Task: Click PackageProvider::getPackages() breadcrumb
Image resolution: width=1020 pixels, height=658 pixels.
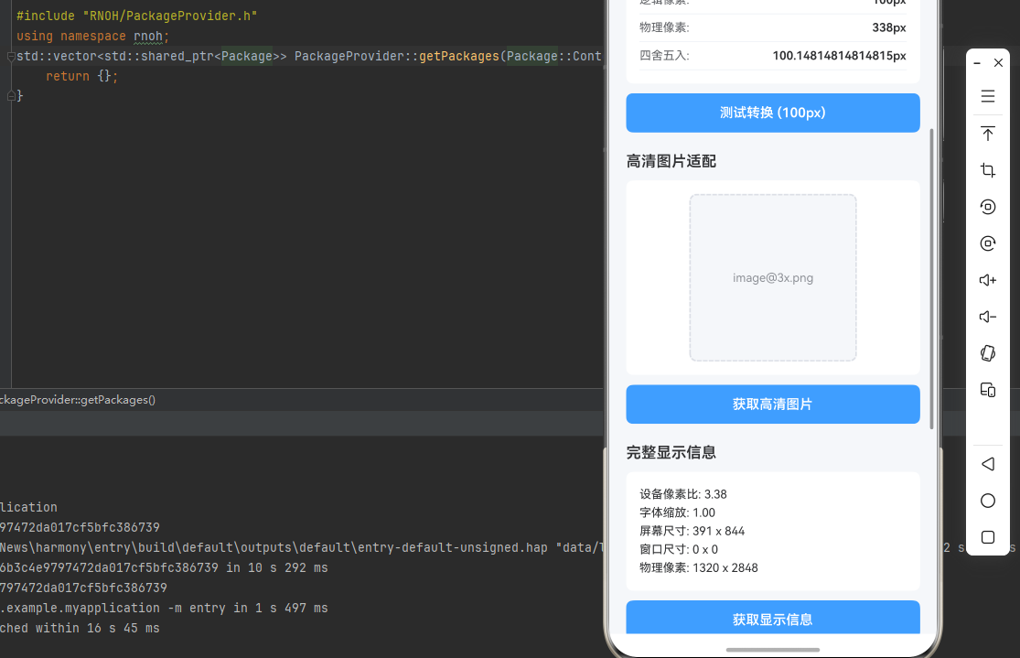Action: pos(78,400)
